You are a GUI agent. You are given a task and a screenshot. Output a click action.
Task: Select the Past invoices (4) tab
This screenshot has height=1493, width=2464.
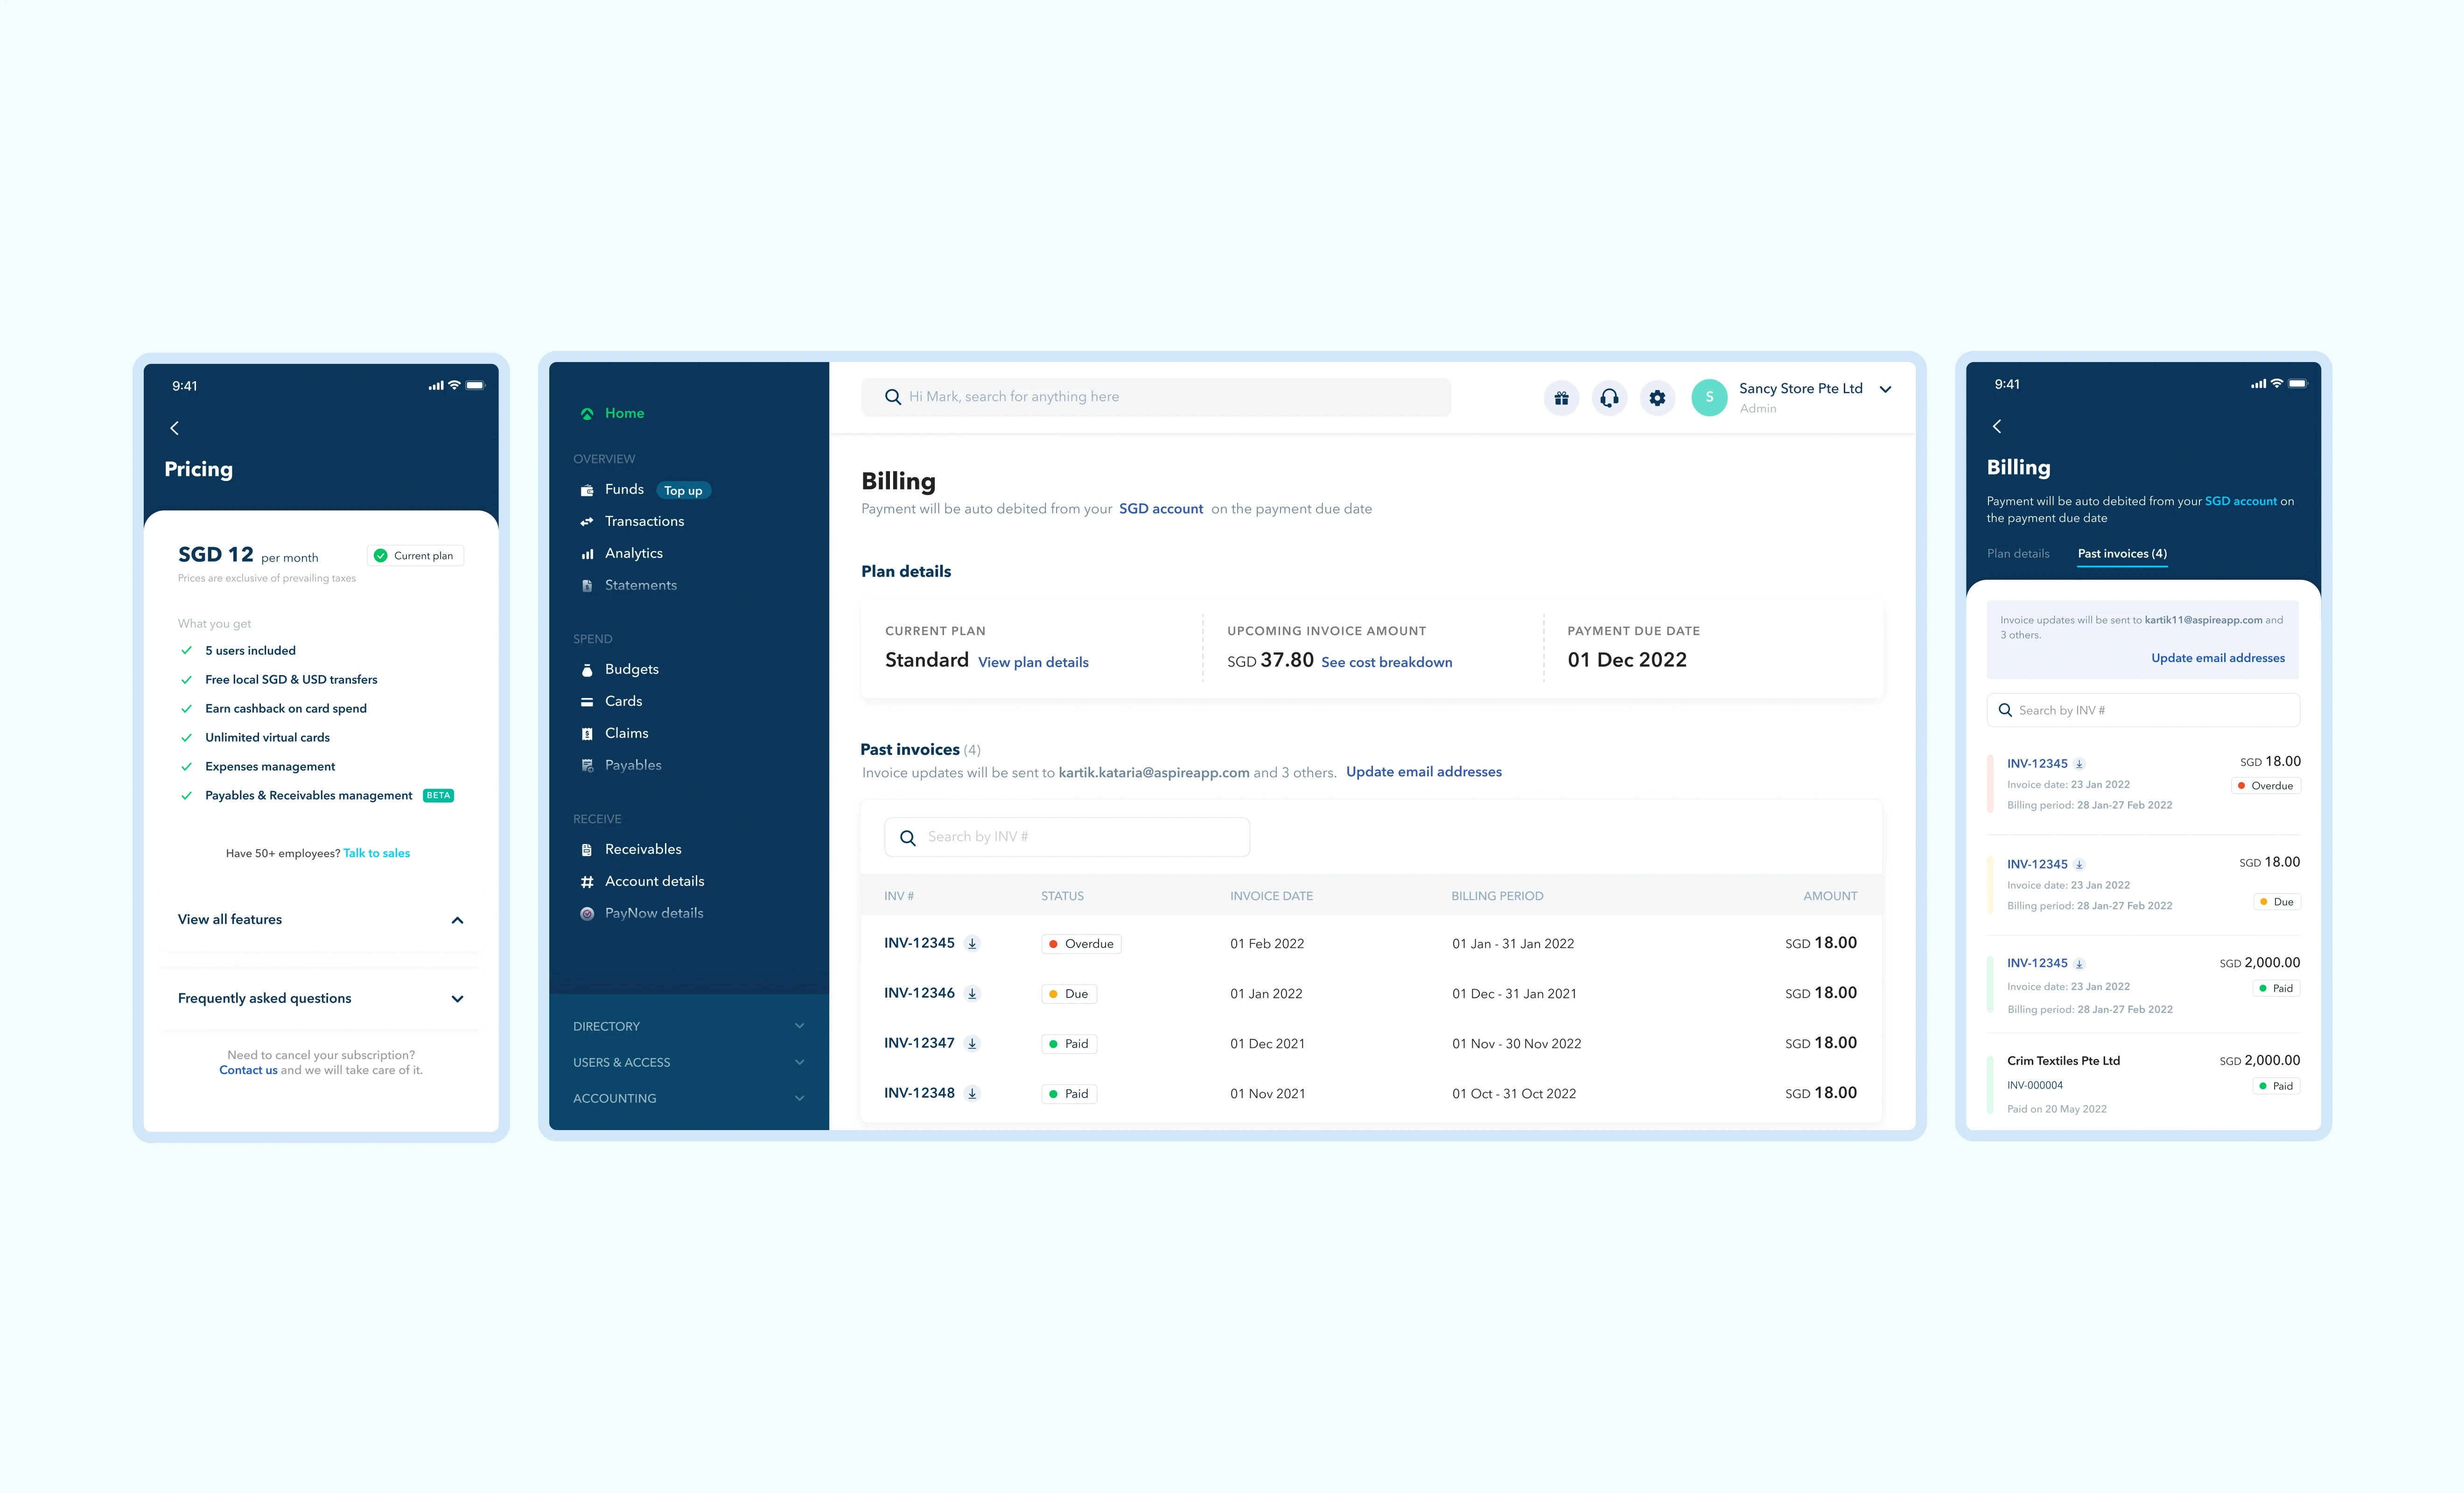pyautogui.click(x=2122, y=554)
